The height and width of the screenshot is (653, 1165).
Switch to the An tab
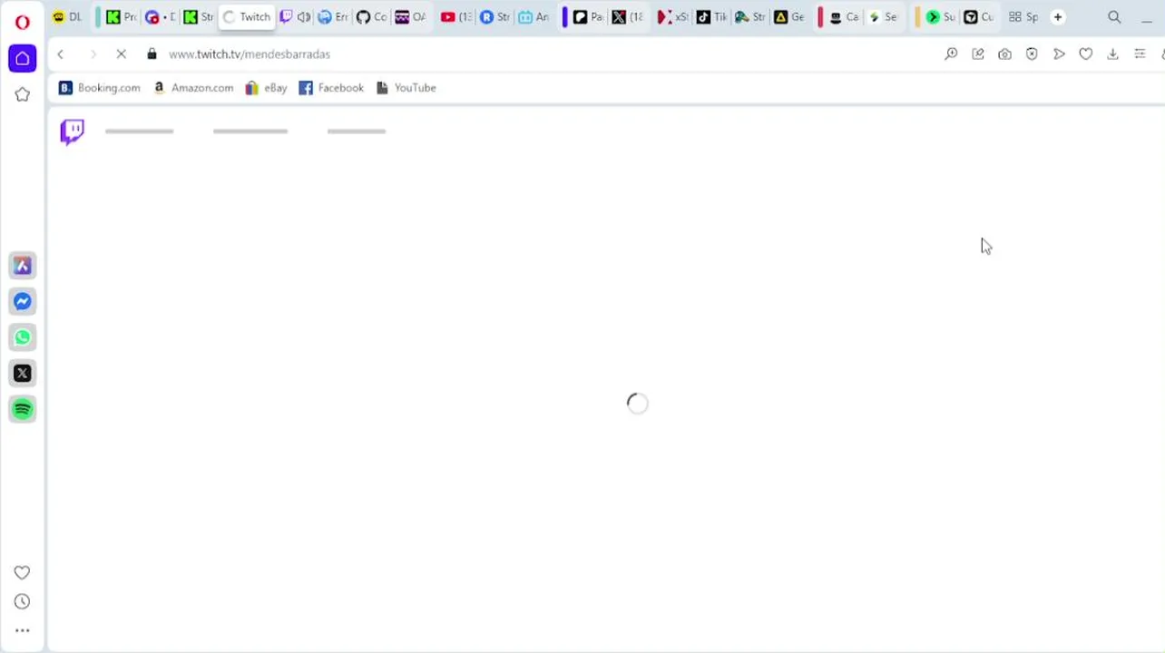(534, 17)
